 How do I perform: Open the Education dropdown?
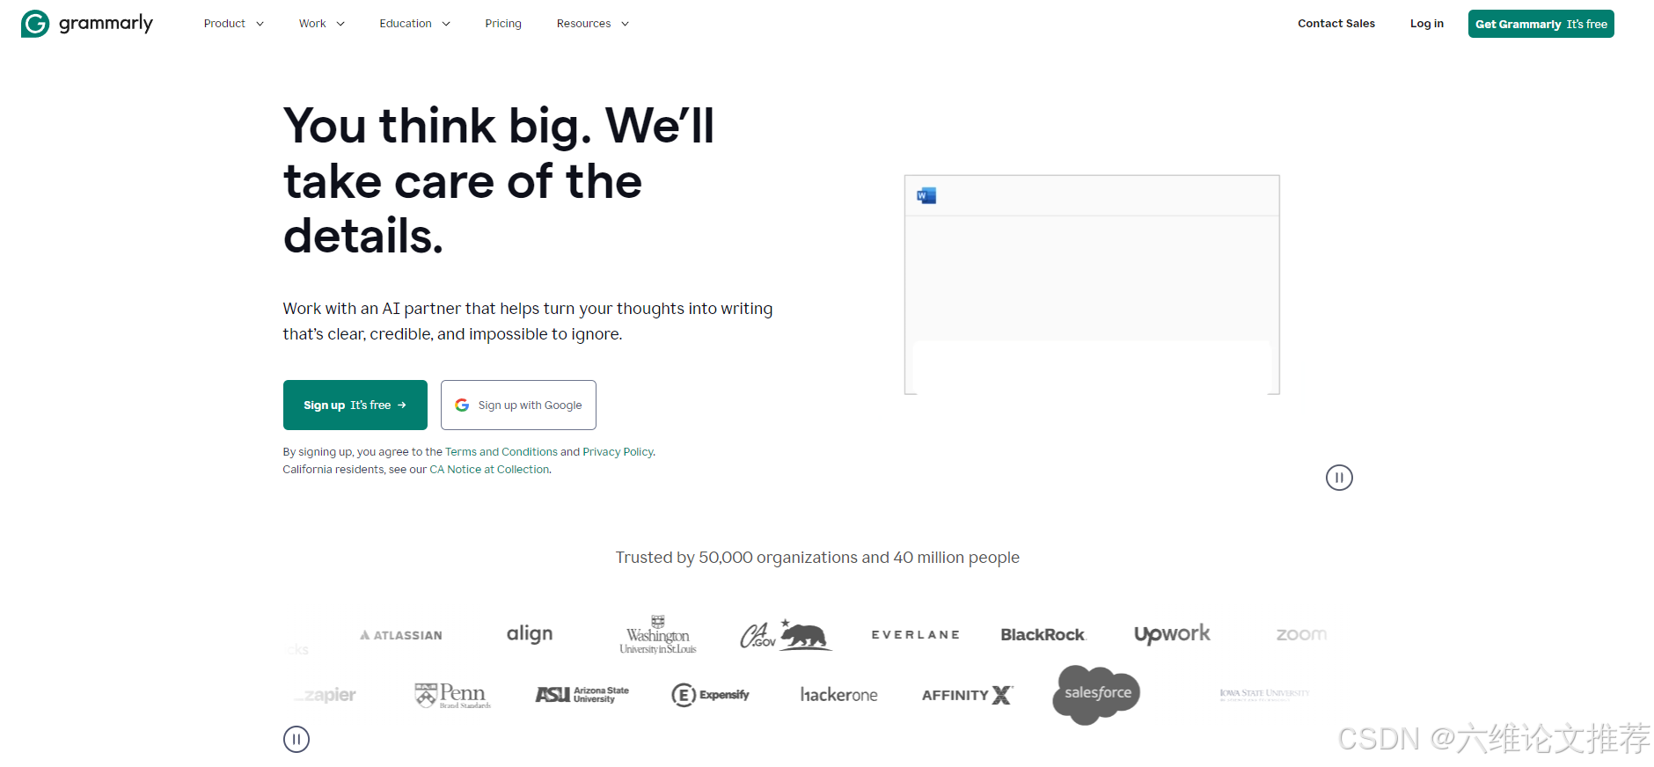414,24
